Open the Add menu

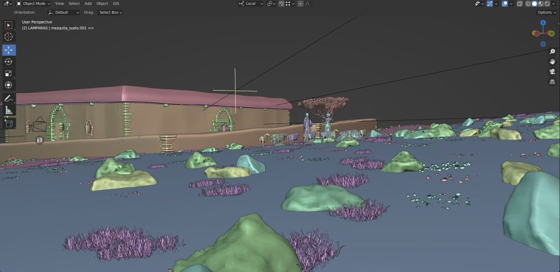(88, 3)
